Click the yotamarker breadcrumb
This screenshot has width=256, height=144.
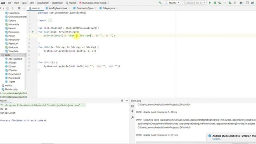pos(43,3)
